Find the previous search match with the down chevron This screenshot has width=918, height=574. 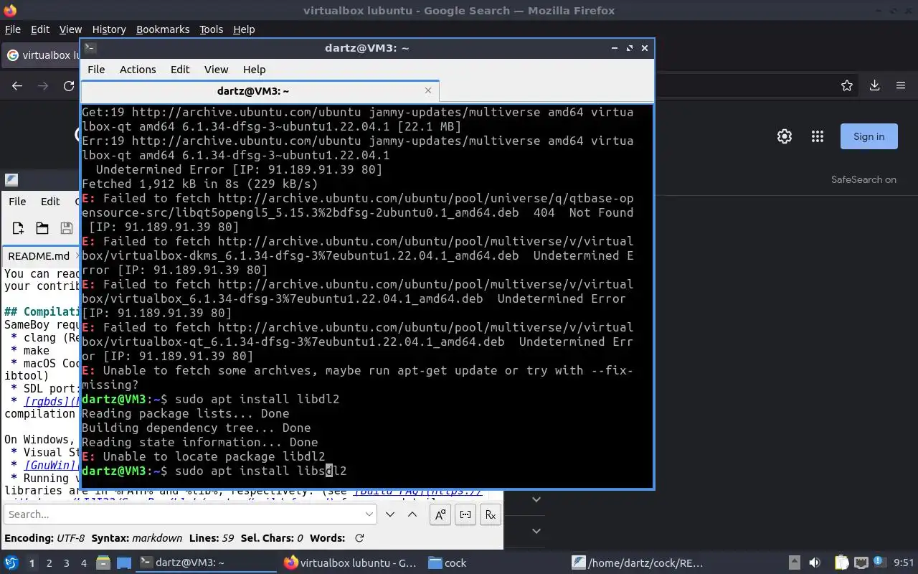point(390,514)
